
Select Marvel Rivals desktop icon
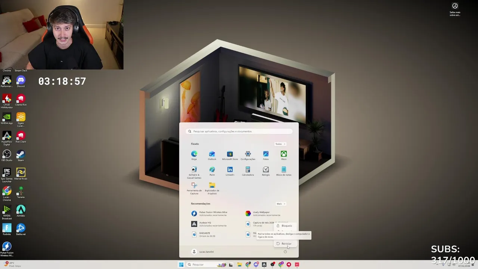(x=21, y=174)
